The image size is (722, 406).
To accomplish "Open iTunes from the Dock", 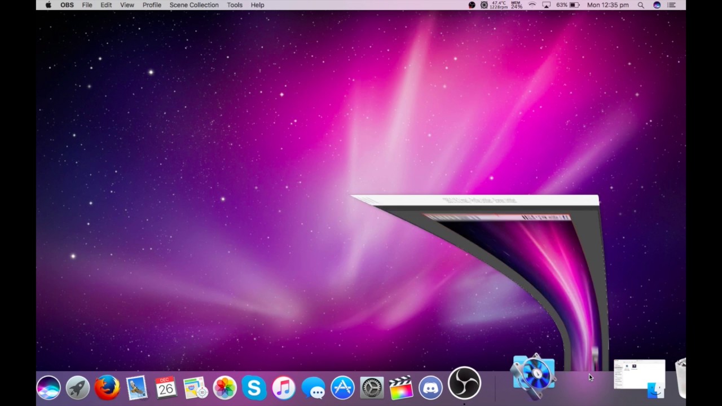I will coord(284,386).
